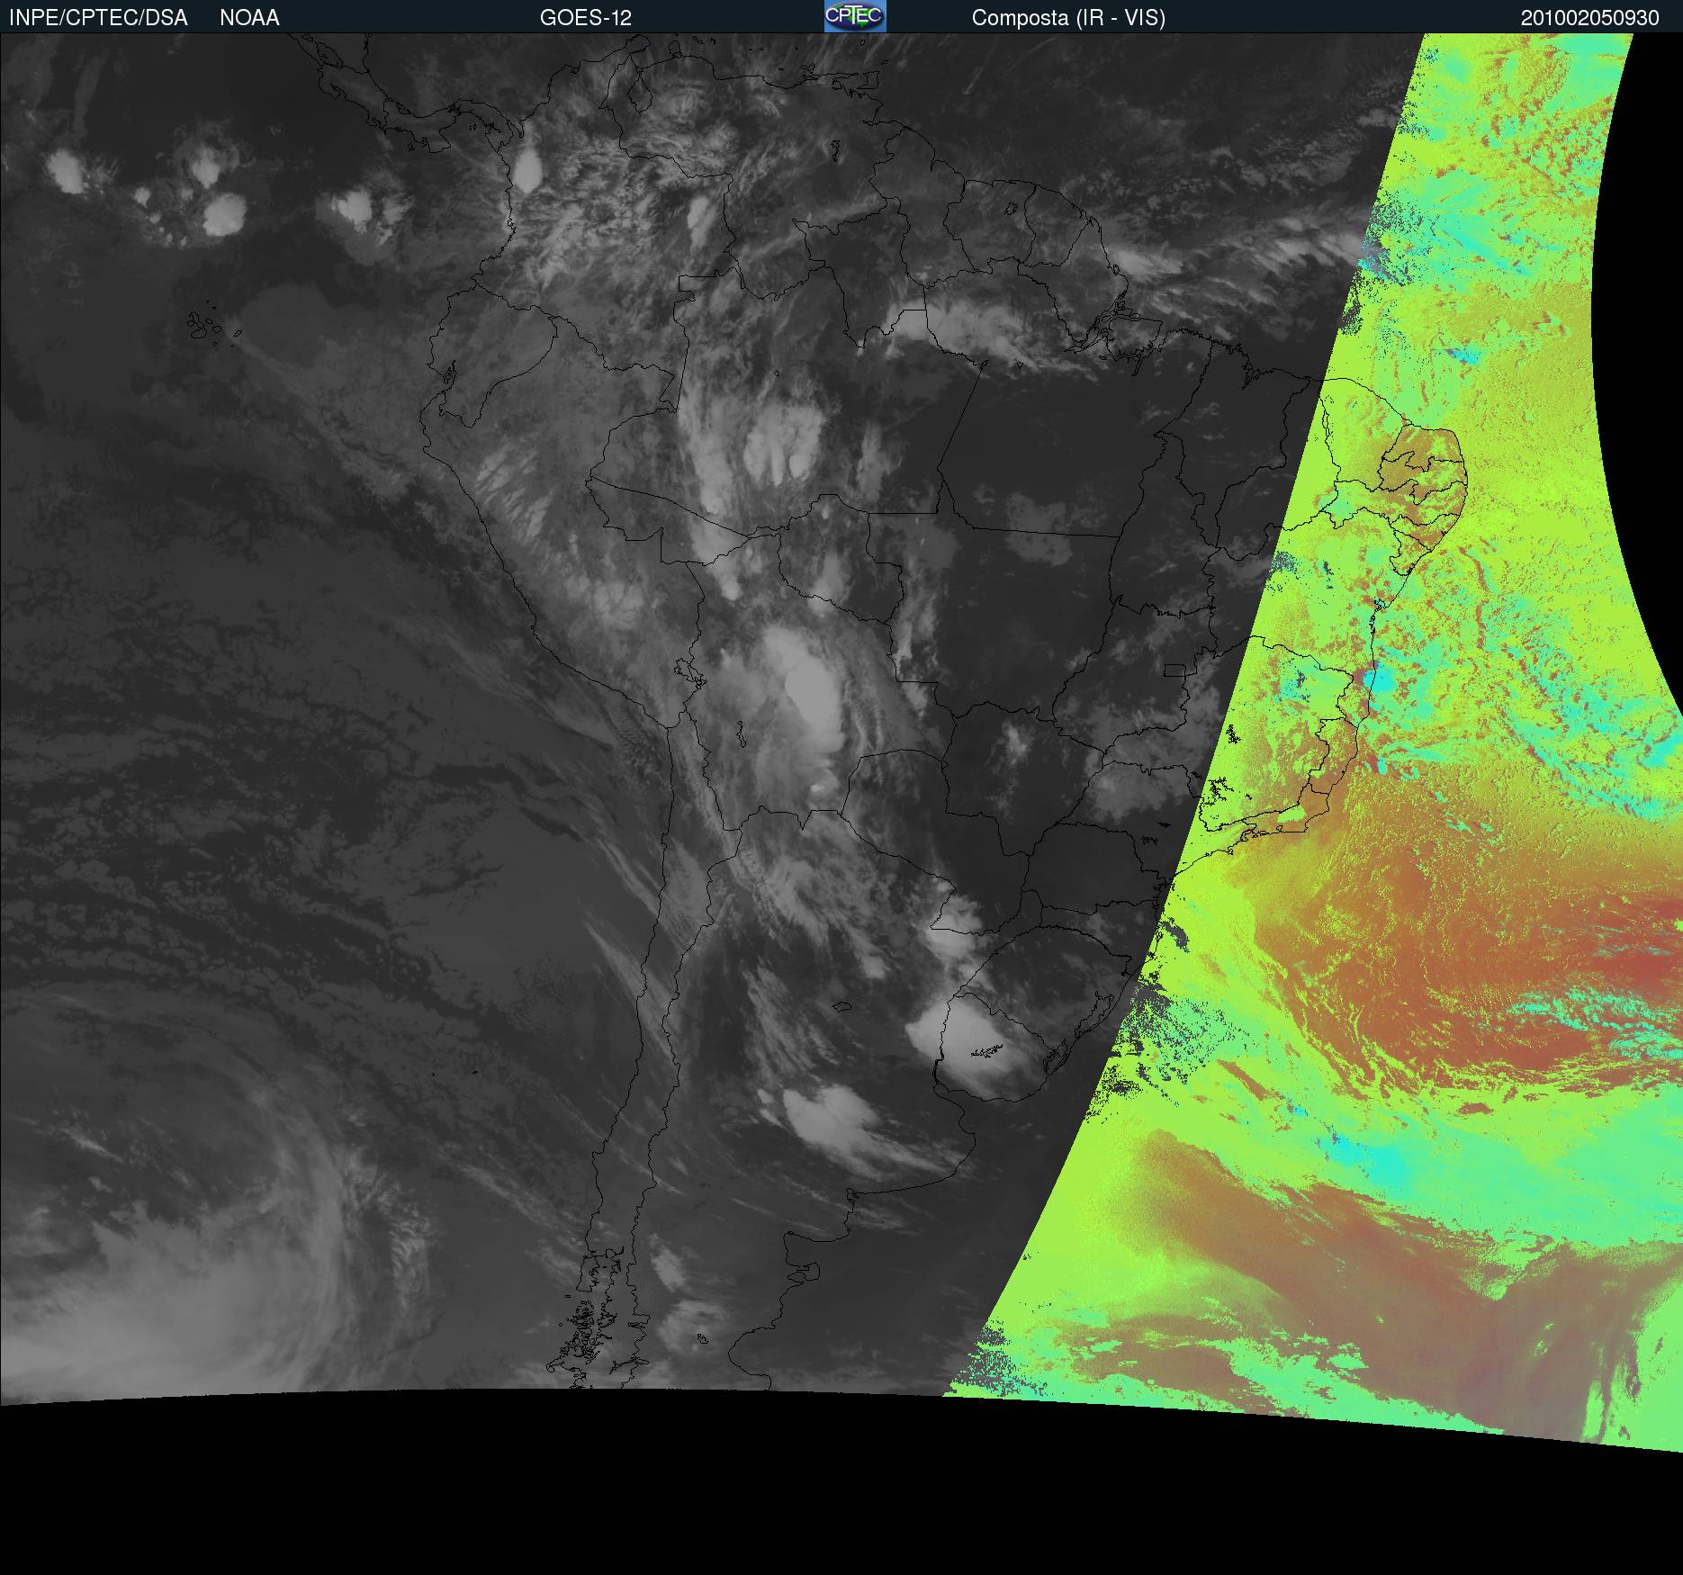1683x1575 pixels.
Task: Click the GOES-12 satellite label
Action: [x=586, y=18]
